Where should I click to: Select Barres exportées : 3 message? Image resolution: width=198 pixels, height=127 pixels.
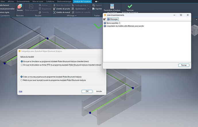click(x=112, y=23)
